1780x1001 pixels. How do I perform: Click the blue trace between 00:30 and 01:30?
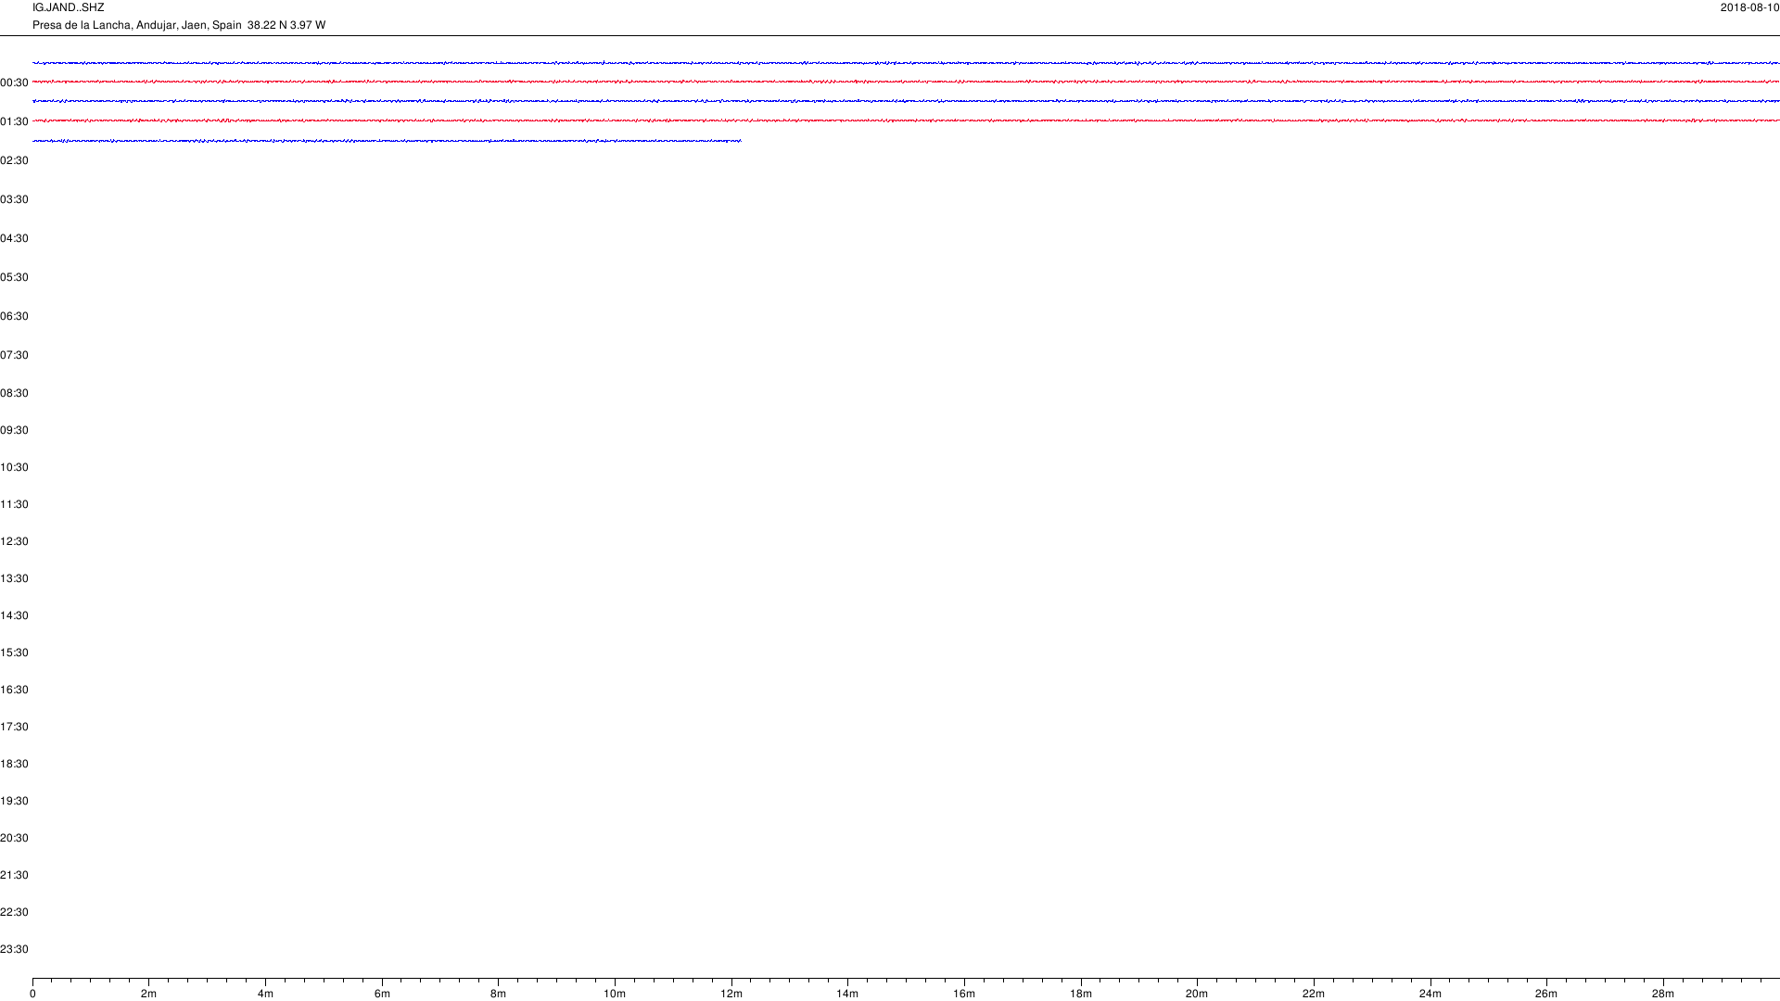tap(906, 101)
